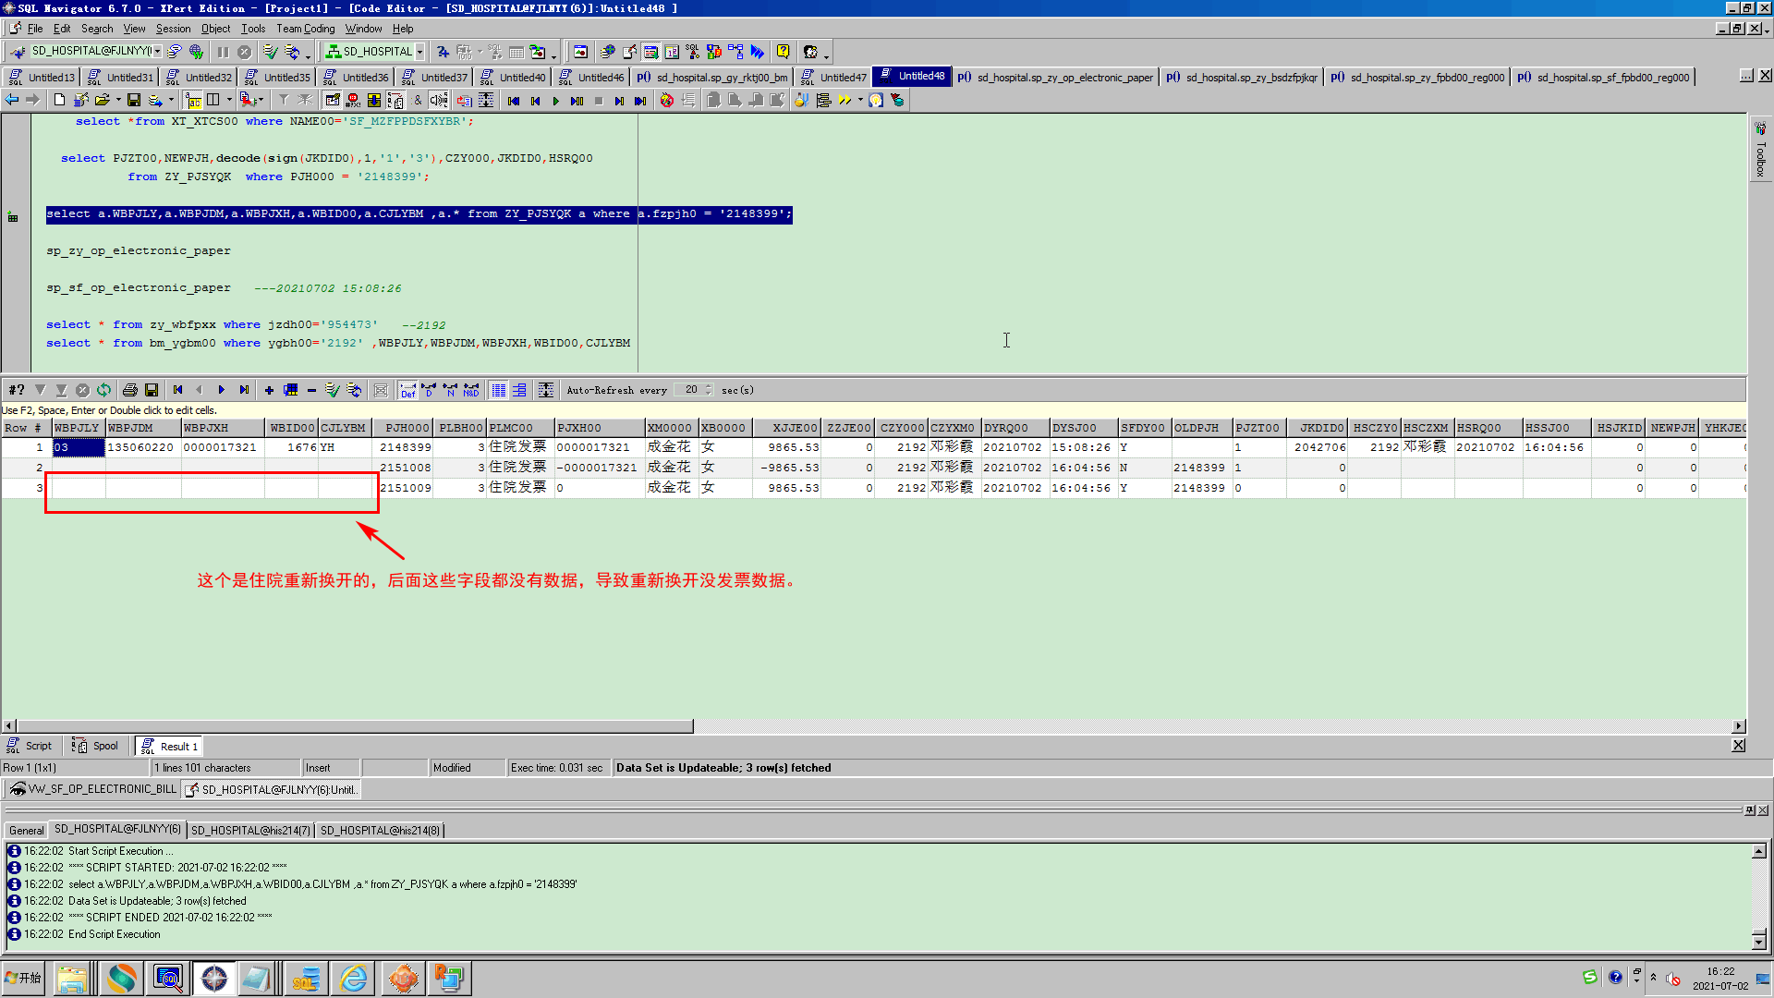Screen dimensions: 1774x998
Task: Click the yellow Help question mark icon
Action: (783, 52)
